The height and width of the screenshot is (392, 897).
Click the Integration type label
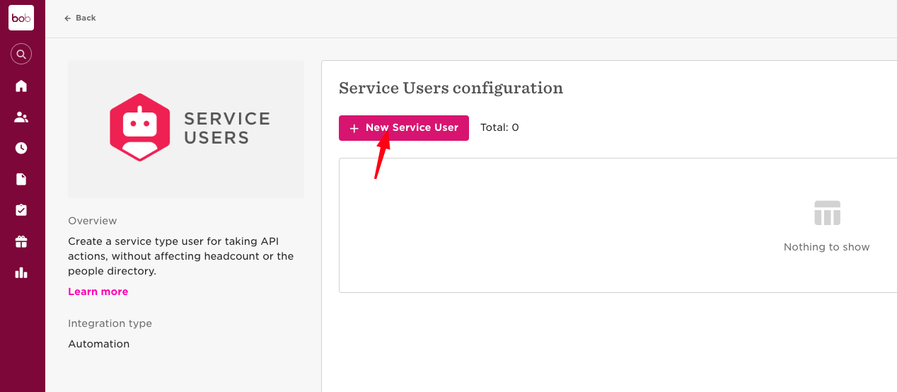tap(110, 323)
